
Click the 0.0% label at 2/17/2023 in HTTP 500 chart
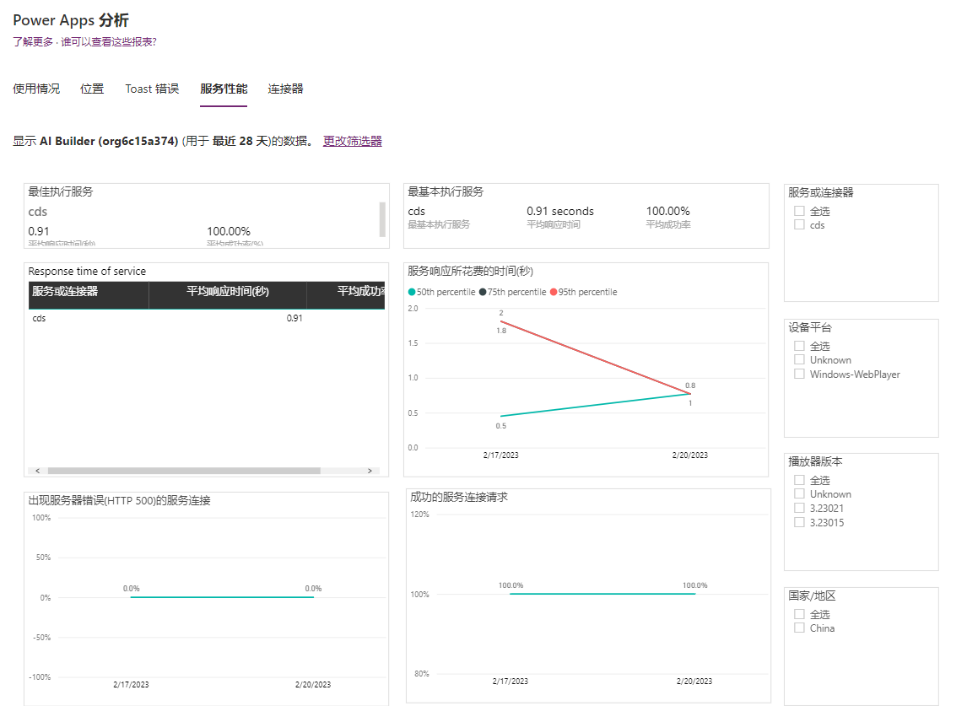(x=132, y=589)
